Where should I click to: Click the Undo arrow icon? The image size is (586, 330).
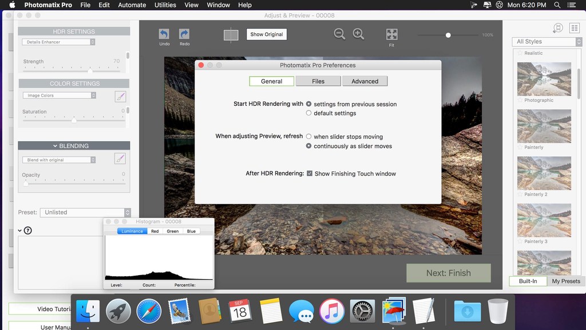tap(164, 34)
